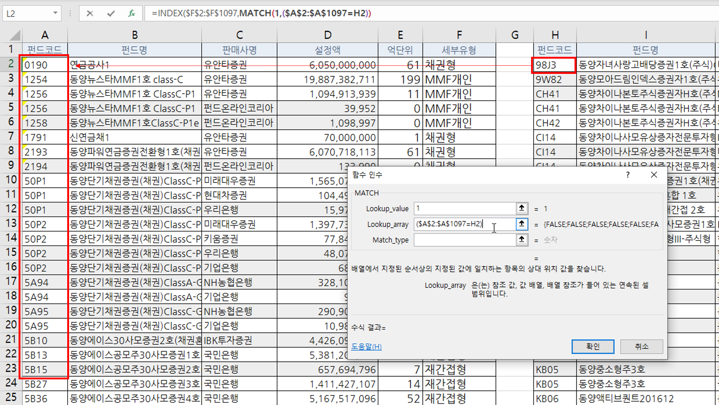Viewport: 719px width, 405px height.
Task: Click the Lookup_value input field
Action: point(464,208)
